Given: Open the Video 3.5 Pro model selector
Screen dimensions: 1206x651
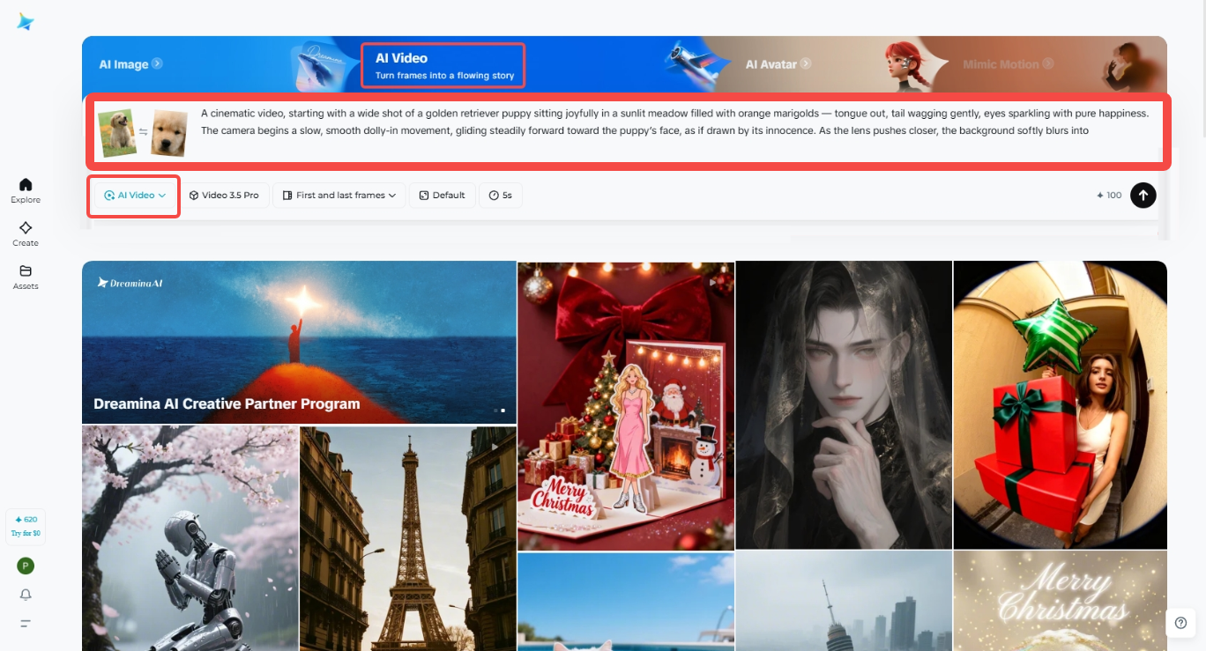Looking at the screenshot, I should (225, 195).
